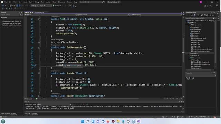The image size is (221, 124).
Task: Expand Content folder in Solution Explorer
Action: point(189,27)
